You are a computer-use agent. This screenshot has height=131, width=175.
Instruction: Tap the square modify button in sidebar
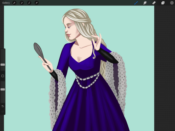(3, 76)
